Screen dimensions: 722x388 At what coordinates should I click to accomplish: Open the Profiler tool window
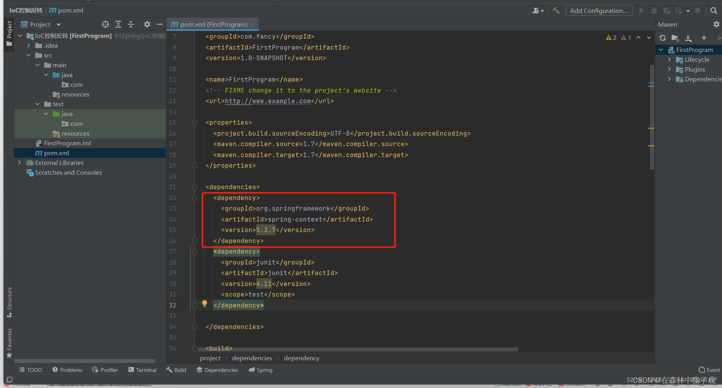point(105,370)
